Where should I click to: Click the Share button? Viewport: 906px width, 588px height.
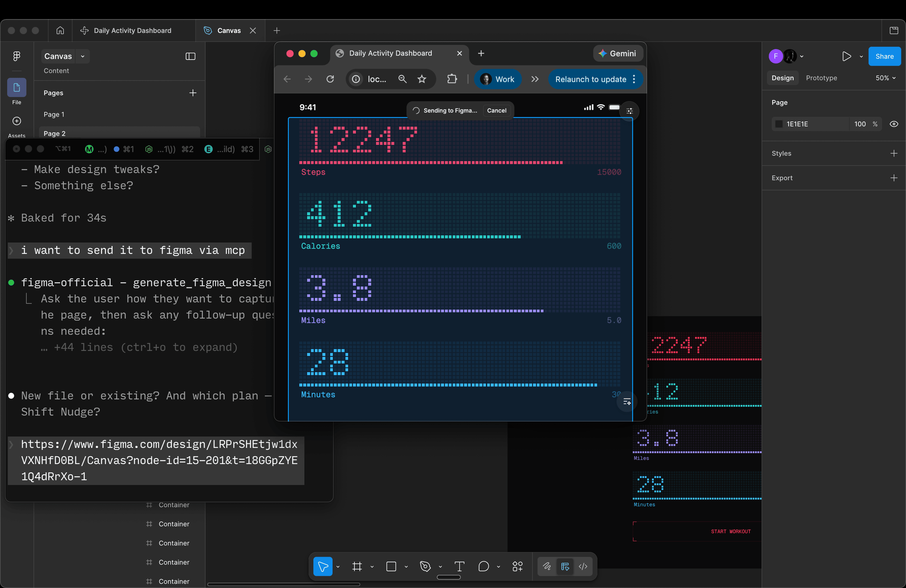click(x=884, y=56)
